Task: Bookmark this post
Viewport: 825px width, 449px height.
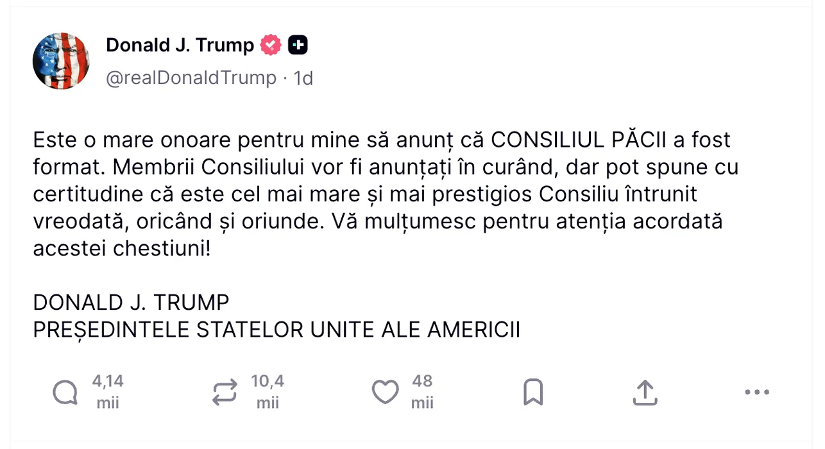Action: 533,392
